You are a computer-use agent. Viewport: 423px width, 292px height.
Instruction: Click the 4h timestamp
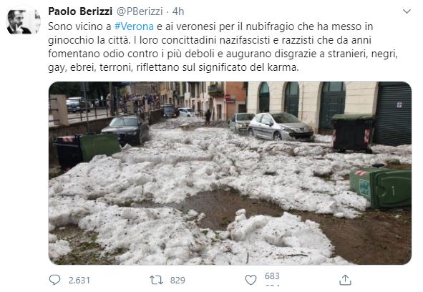coord(178,11)
